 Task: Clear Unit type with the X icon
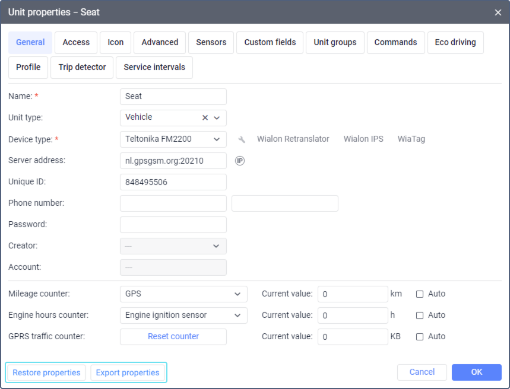[x=205, y=118]
